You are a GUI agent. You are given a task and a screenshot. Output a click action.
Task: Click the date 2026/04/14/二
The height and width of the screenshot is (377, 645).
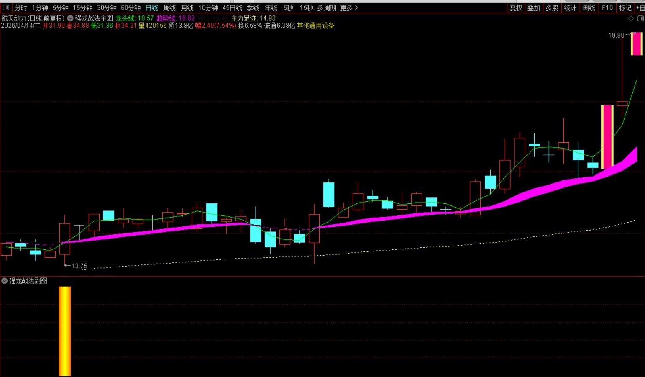[x=21, y=26]
